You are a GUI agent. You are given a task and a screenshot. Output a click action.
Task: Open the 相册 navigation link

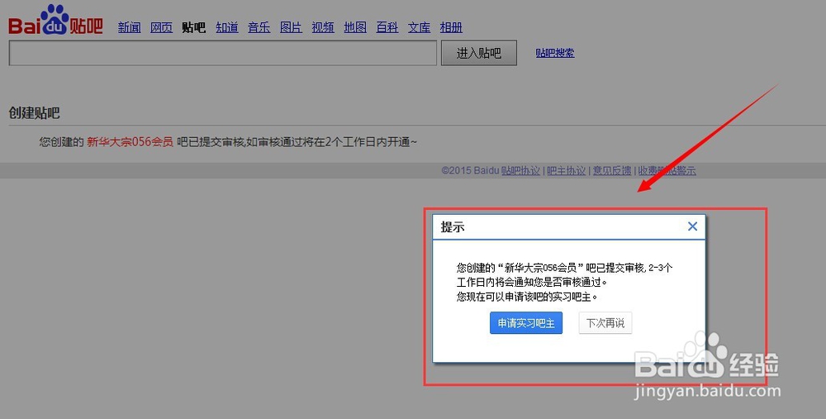tap(452, 27)
